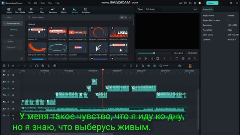This screenshot has height=135, width=240.
Task: Open the All filter dropdown for stickers
Action: [123, 18]
